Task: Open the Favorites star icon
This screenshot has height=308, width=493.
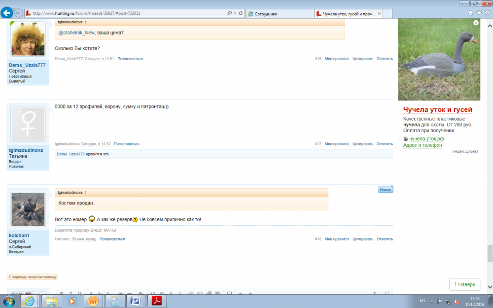Action: pos(479,13)
